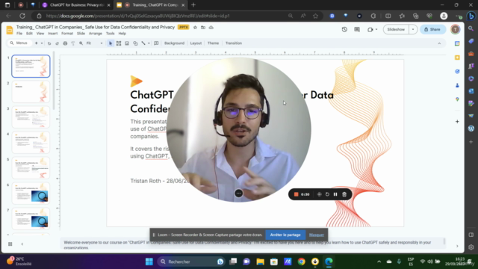Add a comment with the comment icon

tap(156, 43)
